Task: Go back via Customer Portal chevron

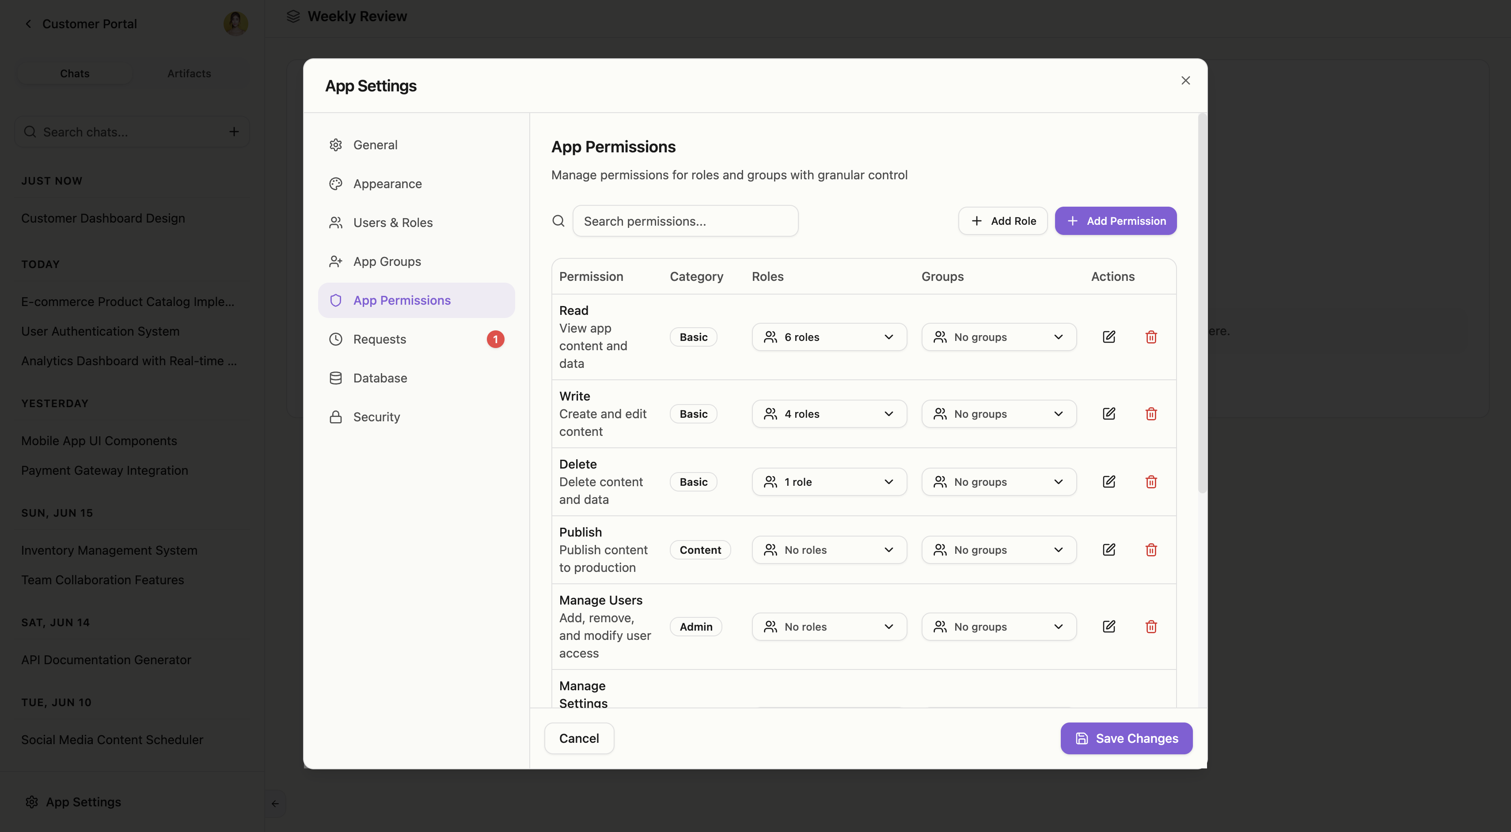Action: (28, 23)
